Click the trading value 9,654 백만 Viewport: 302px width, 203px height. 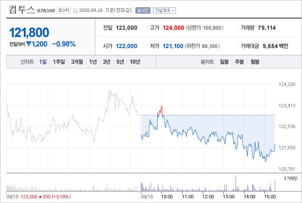tap(276, 46)
